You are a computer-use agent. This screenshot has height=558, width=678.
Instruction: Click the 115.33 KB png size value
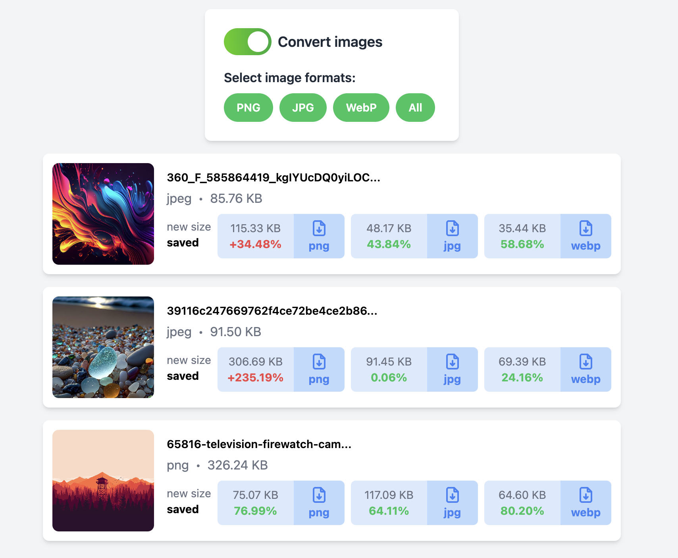click(256, 228)
